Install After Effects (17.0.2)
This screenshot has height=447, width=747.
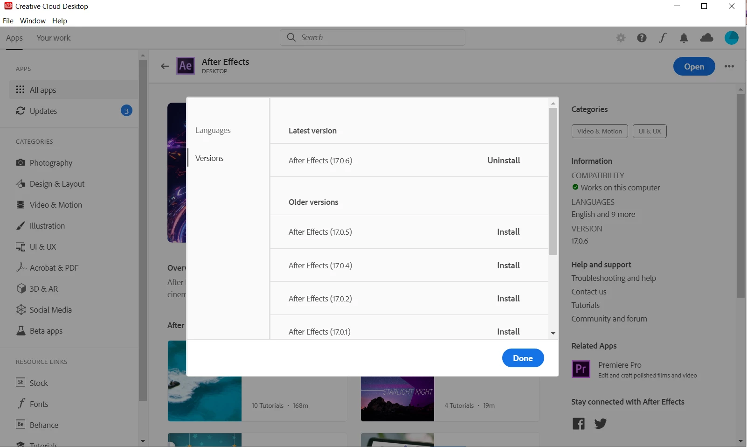point(508,298)
